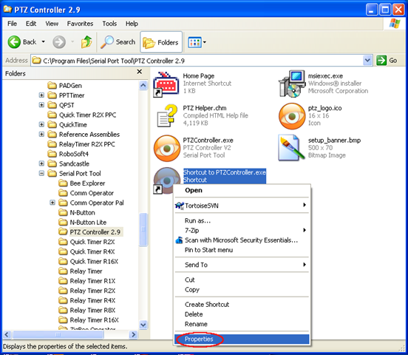Select the Home Page shortcut icon
Screen dimensions: 408x355
tap(166, 84)
